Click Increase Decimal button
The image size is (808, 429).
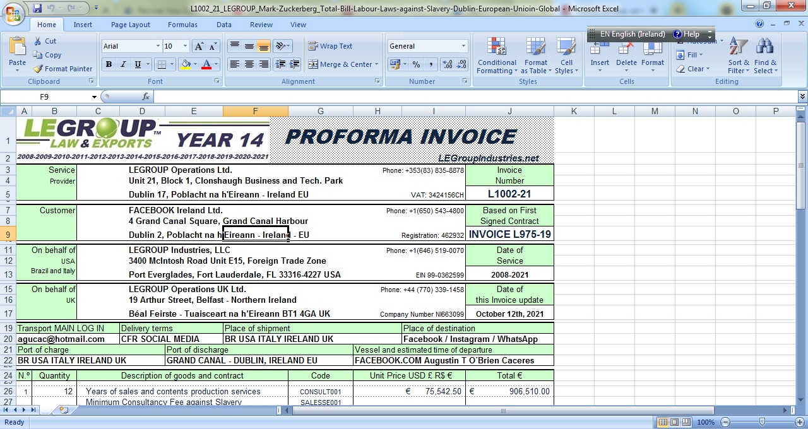coord(448,64)
